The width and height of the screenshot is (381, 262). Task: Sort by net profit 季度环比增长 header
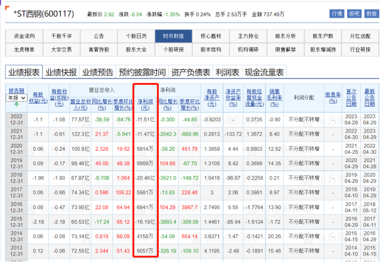[190, 104]
